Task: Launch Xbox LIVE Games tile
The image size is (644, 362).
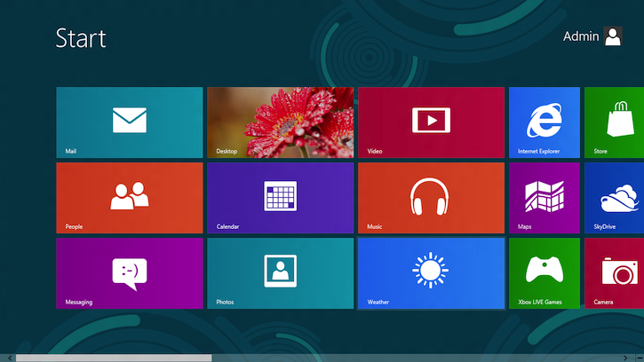Action: (x=544, y=273)
